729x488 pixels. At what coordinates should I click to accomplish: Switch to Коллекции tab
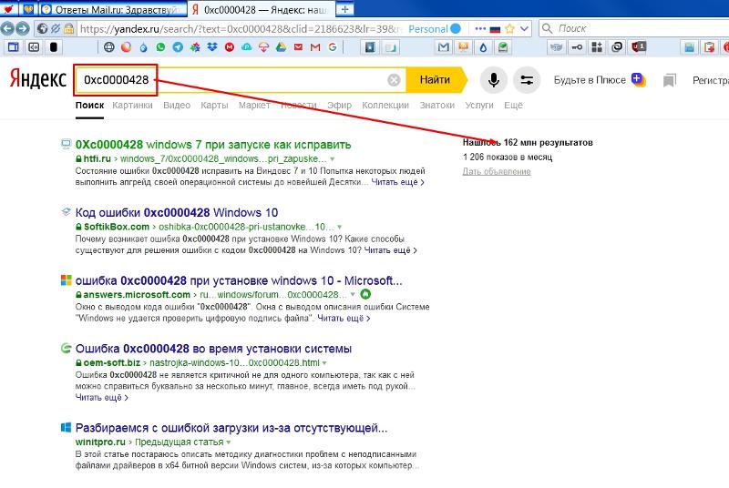click(385, 105)
